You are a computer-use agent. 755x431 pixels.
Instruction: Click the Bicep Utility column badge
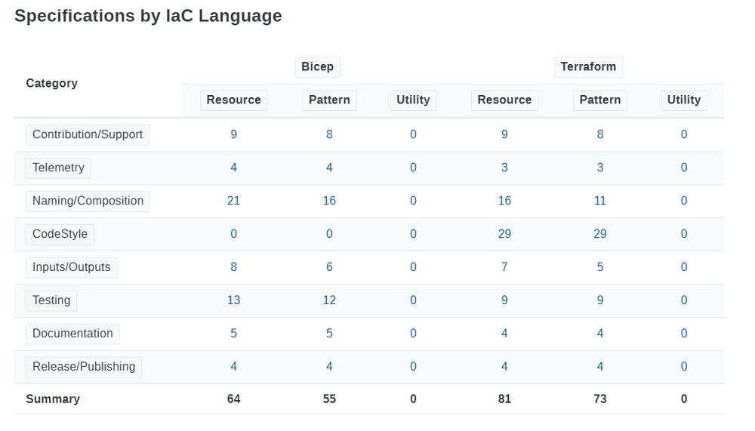(x=413, y=100)
